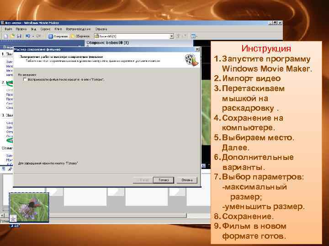
Task: Toggle play movie after finishing checkbox
Action: 25,79
